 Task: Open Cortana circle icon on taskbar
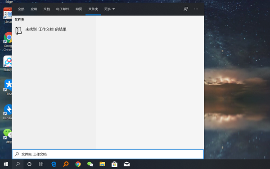click(29, 164)
